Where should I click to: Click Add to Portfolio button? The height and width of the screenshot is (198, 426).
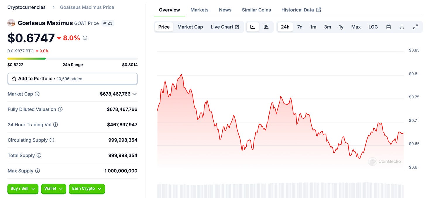tap(73, 79)
